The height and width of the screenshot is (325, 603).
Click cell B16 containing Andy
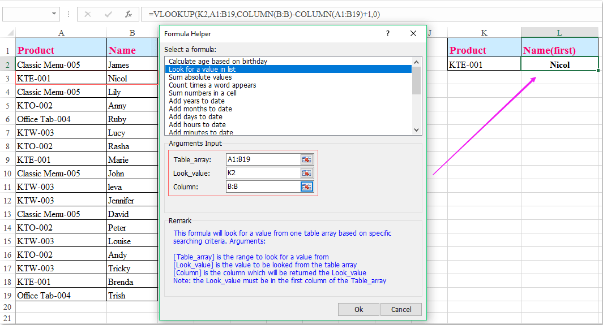[x=132, y=255]
